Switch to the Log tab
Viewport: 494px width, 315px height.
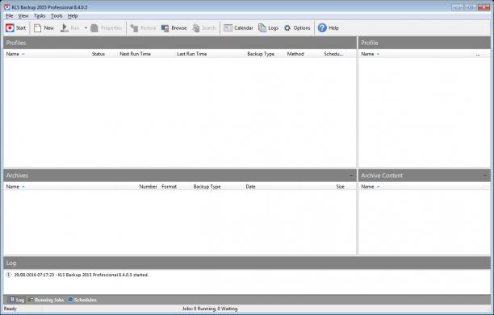coord(17,300)
